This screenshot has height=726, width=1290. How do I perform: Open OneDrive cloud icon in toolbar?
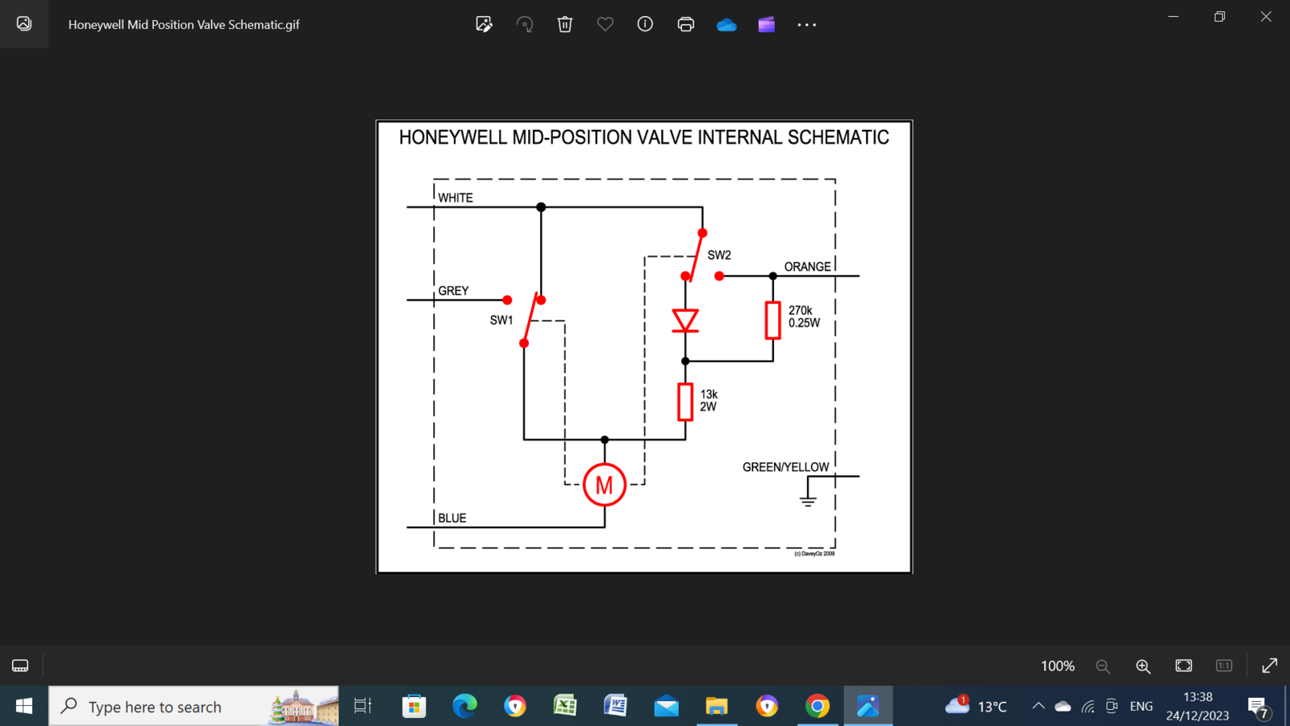click(x=726, y=25)
